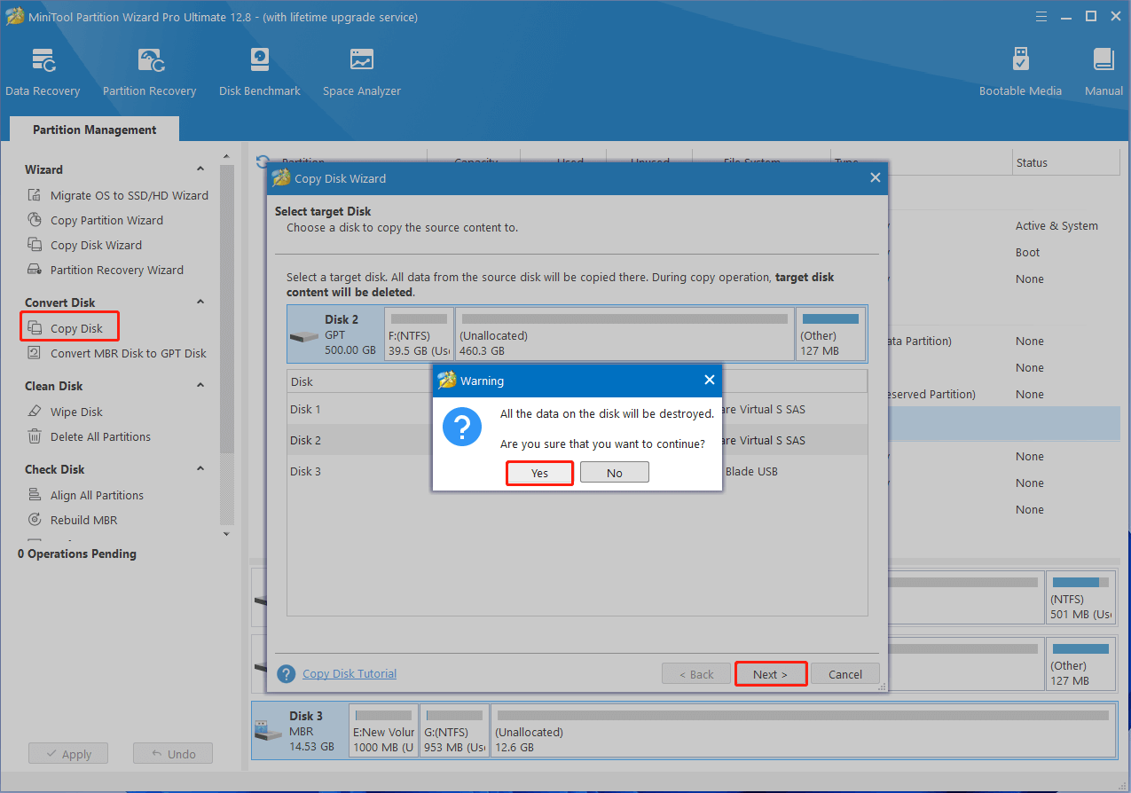Click the help question icon beside Copy Disk Tutorial
1131x793 pixels.
pyautogui.click(x=286, y=674)
